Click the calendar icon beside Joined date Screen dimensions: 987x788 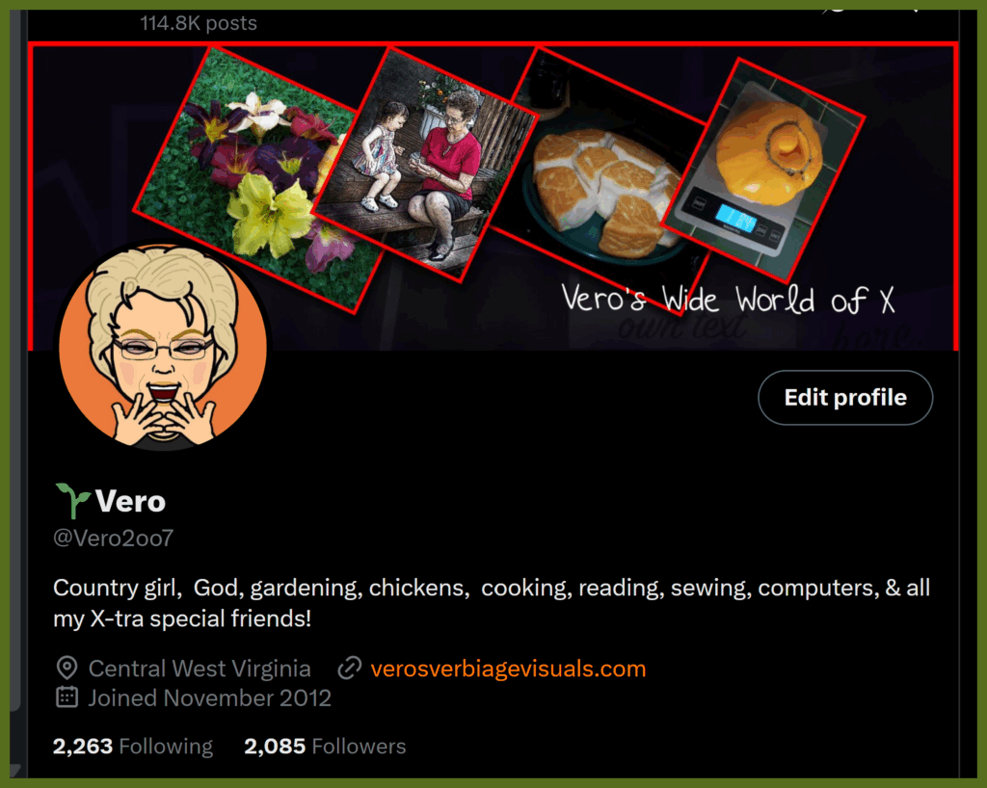[x=67, y=697]
